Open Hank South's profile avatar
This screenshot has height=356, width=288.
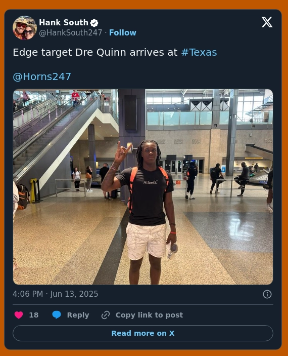coord(25,28)
